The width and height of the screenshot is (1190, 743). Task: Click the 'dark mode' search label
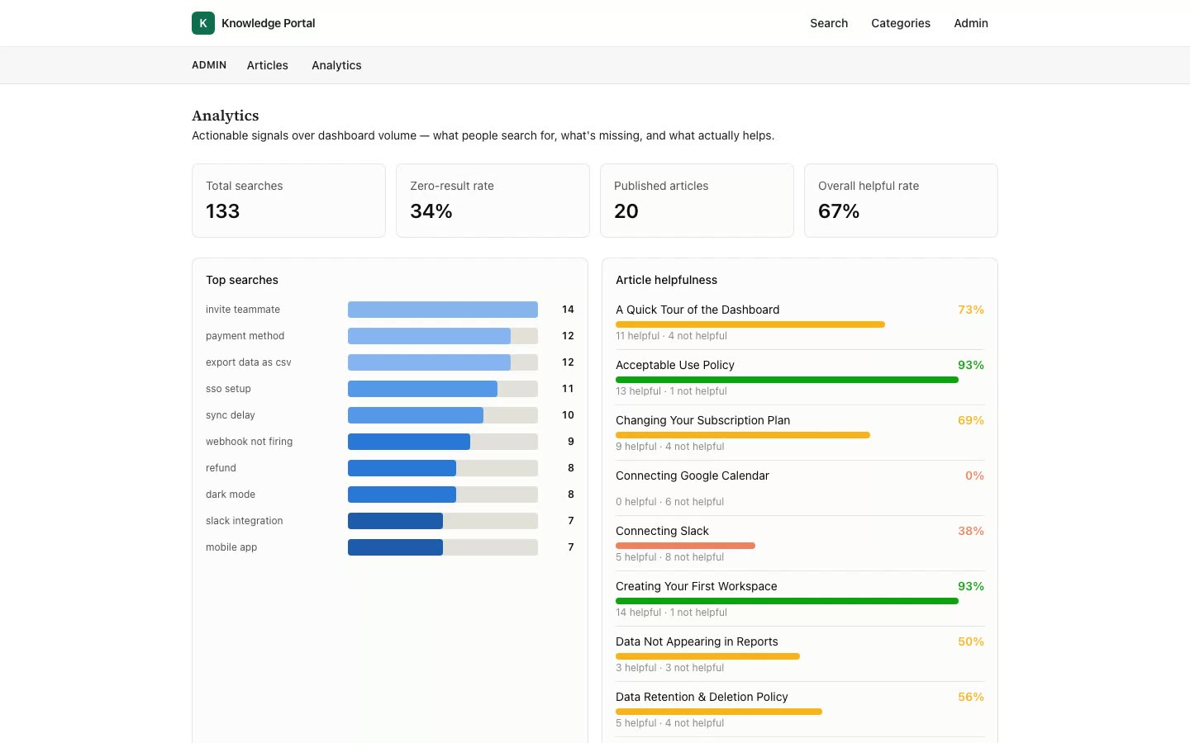[231, 495]
